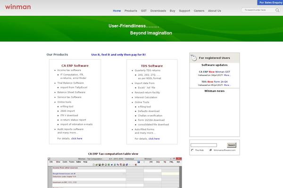Viewport: 283px width, 188px height.
Task: Click the winman logo
Action: click(18, 7)
